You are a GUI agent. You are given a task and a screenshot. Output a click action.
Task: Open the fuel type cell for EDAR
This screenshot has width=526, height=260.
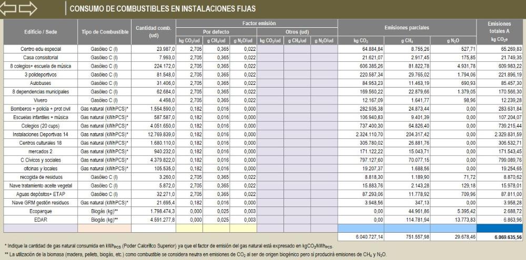tap(104, 219)
